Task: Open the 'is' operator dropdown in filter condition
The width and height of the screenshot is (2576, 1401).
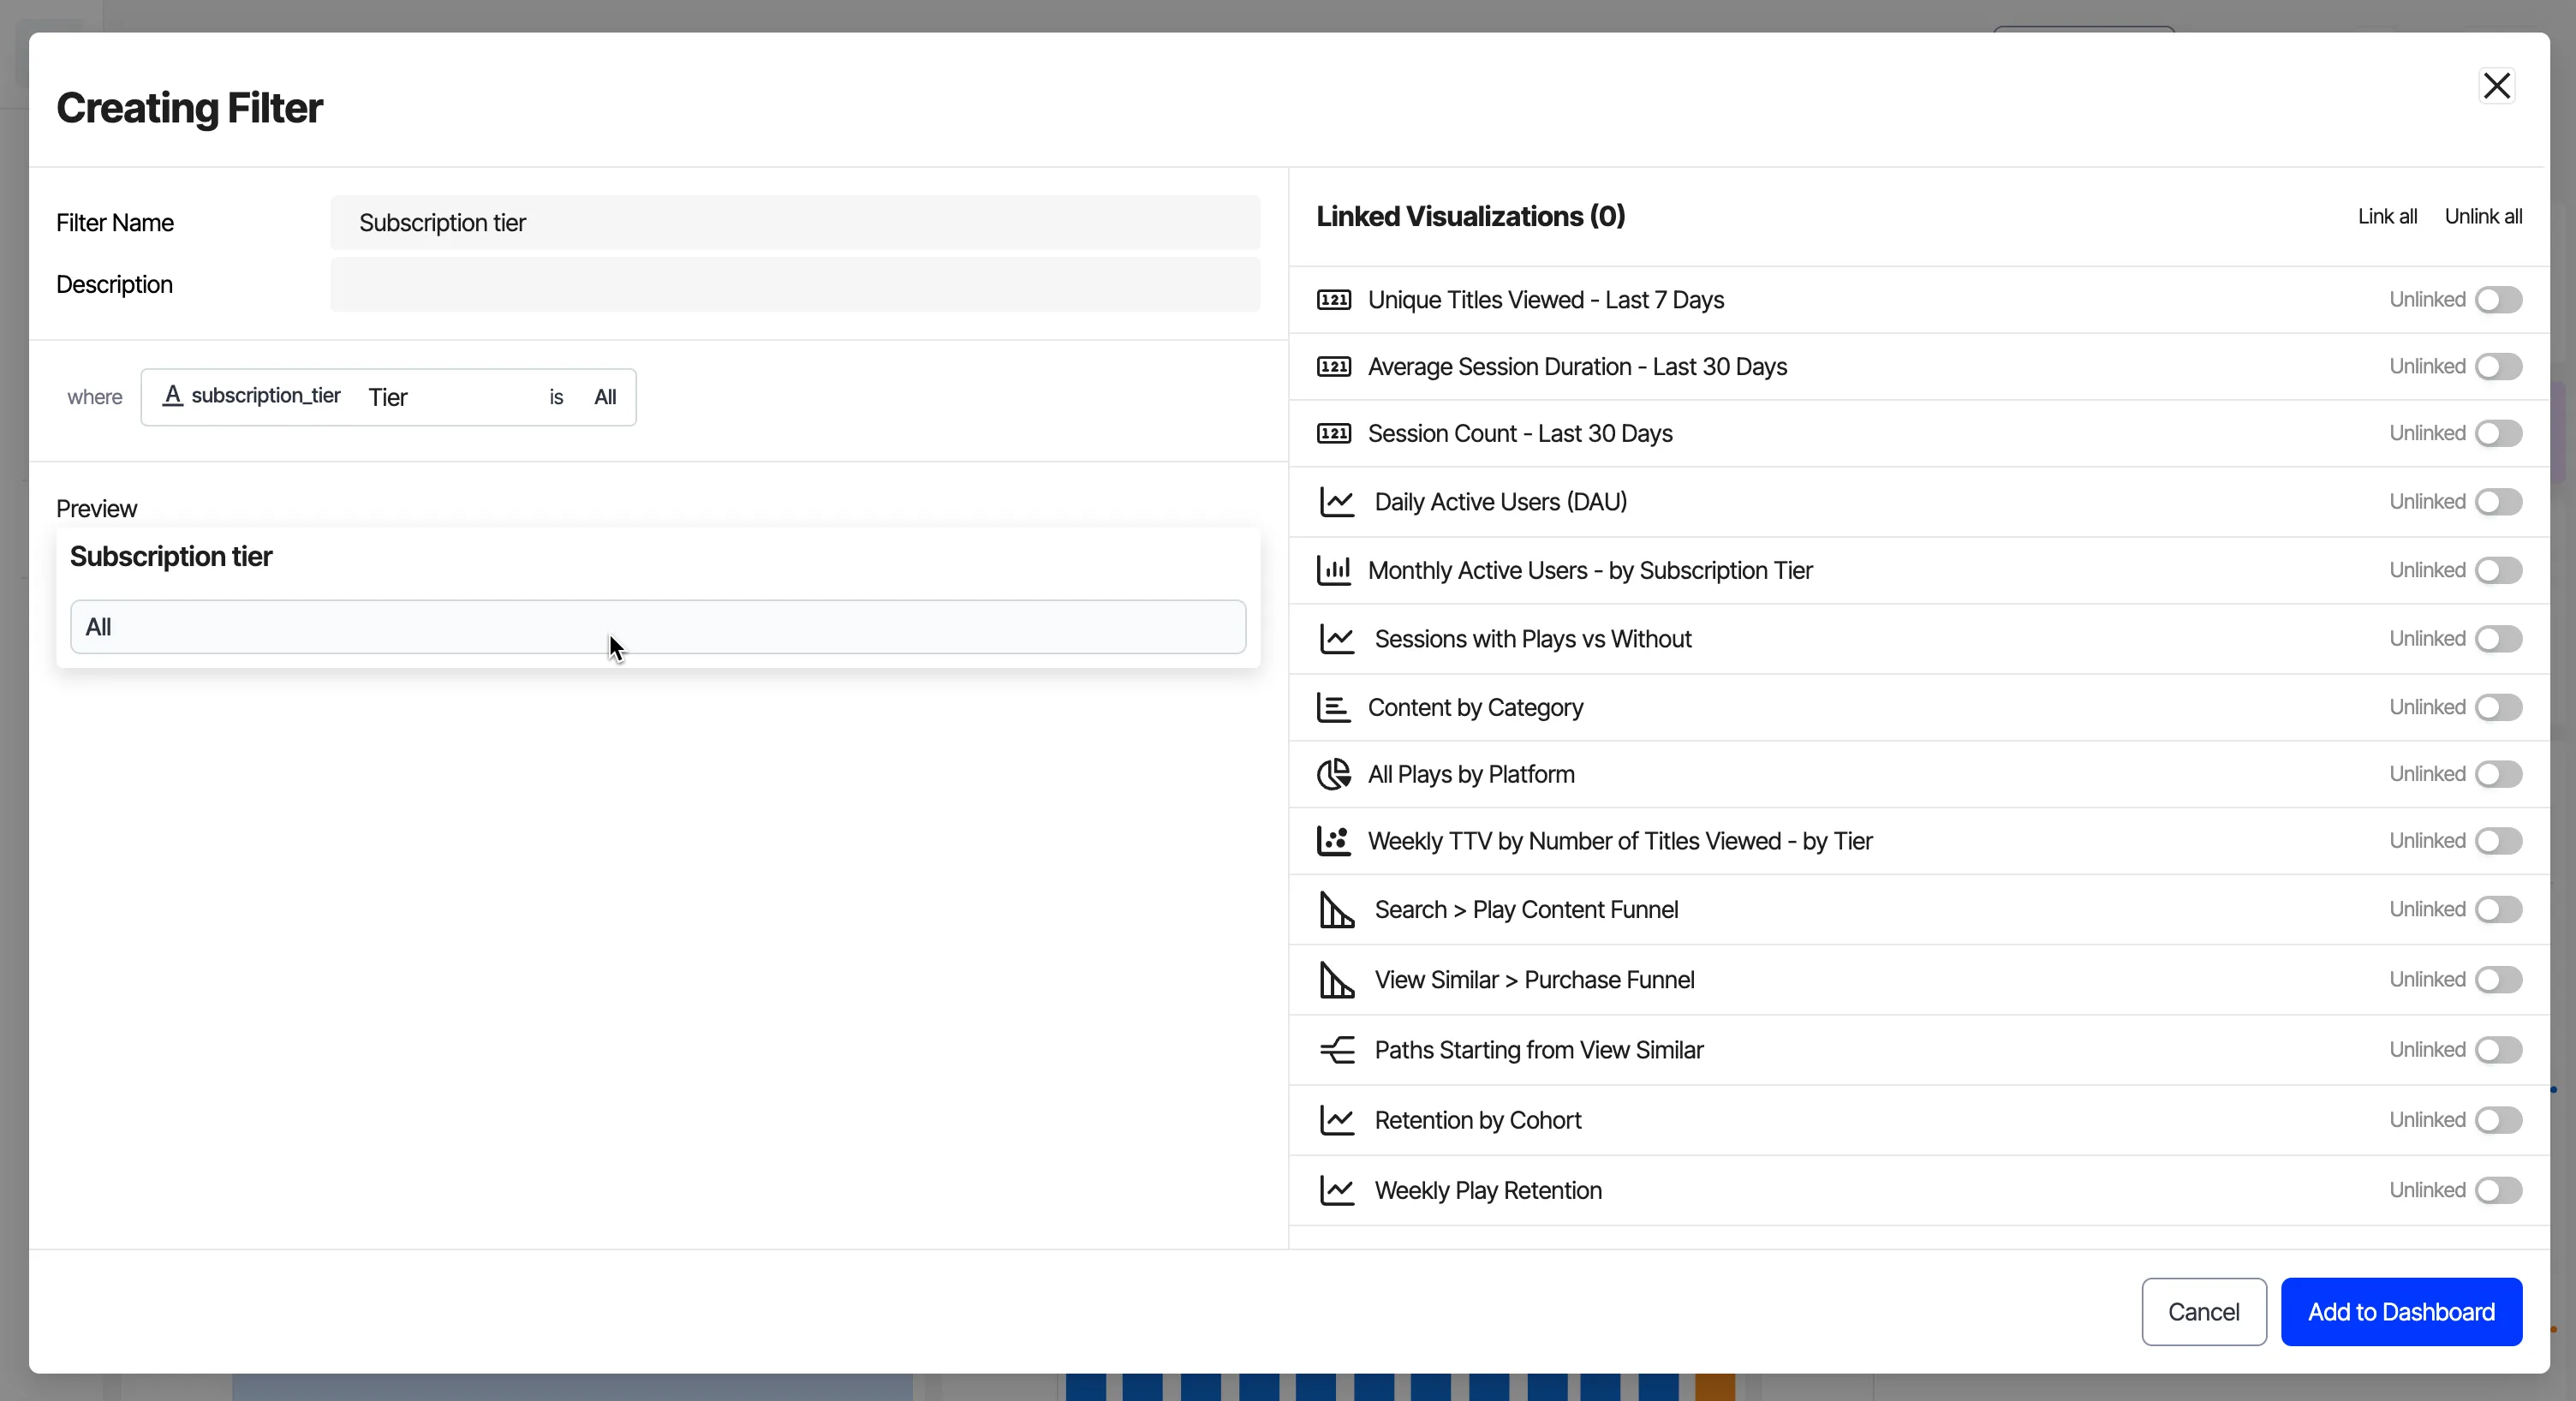Action: 556,397
